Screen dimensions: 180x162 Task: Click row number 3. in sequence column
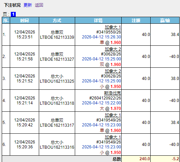pos(4,79)
